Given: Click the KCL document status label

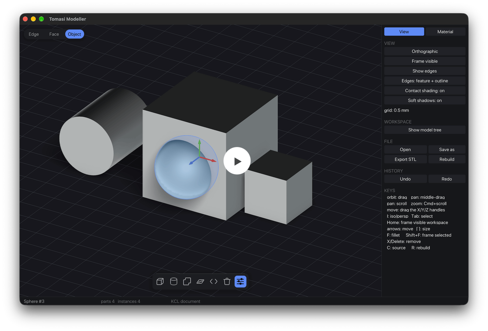Looking at the screenshot, I should (x=185, y=301).
